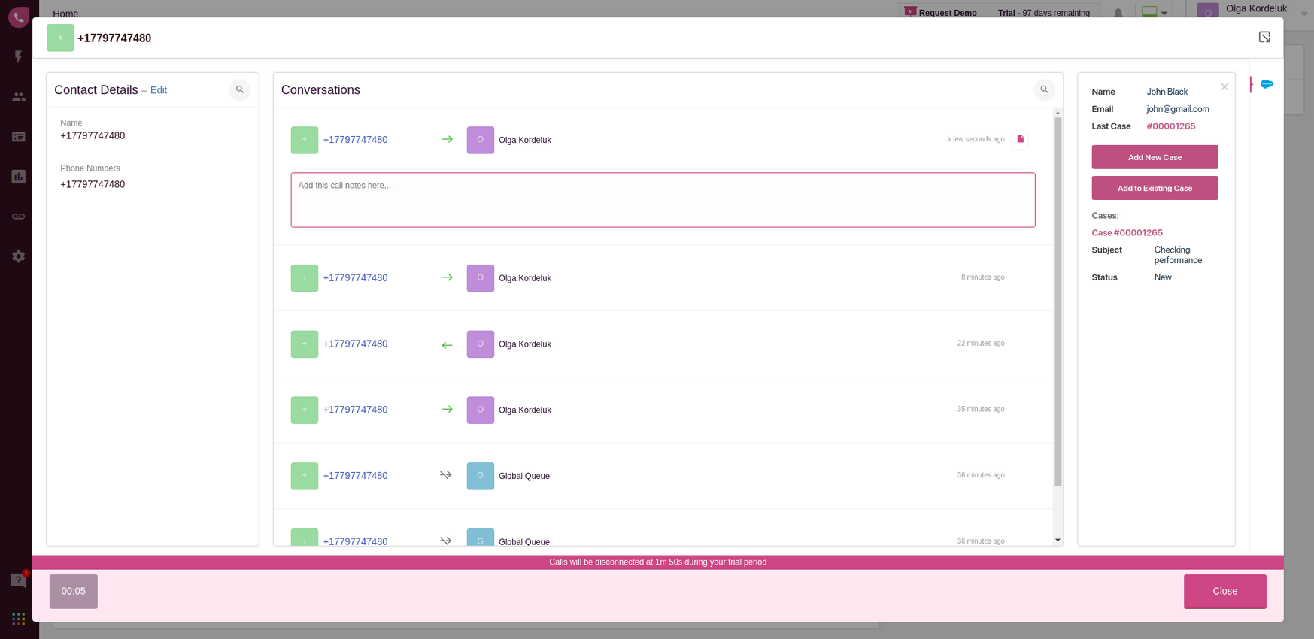This screenshot has width=1314, height=639.
Task: Close the John Black Salesforce panel
Action: pos(1224,87)
